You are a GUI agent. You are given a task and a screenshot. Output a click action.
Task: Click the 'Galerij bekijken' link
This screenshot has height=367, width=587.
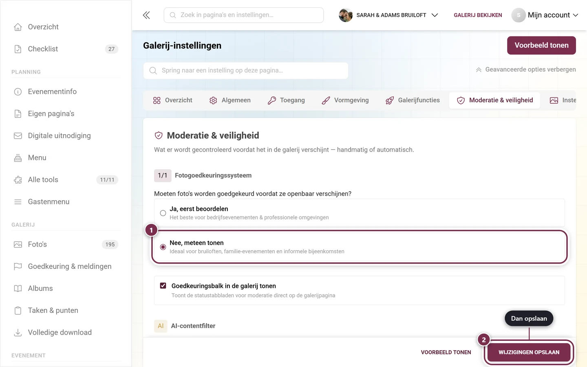478,15
